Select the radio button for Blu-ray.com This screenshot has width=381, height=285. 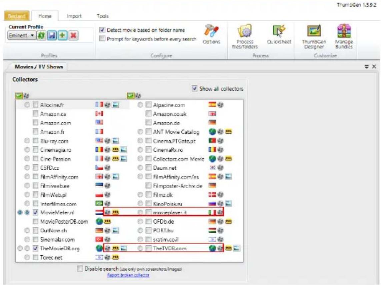[x=27, y=141]
